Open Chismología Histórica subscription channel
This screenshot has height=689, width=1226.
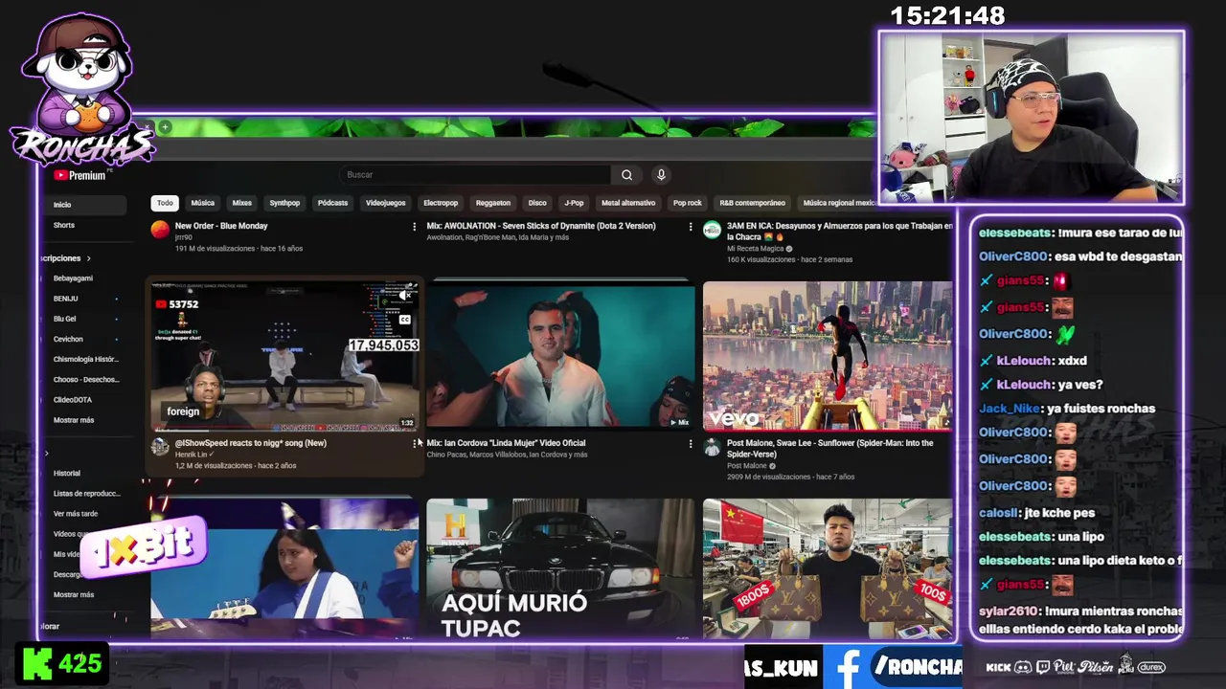tap(84, 359)
